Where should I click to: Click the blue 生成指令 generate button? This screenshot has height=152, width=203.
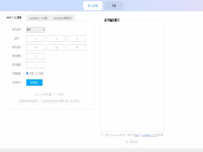point(34,83)
